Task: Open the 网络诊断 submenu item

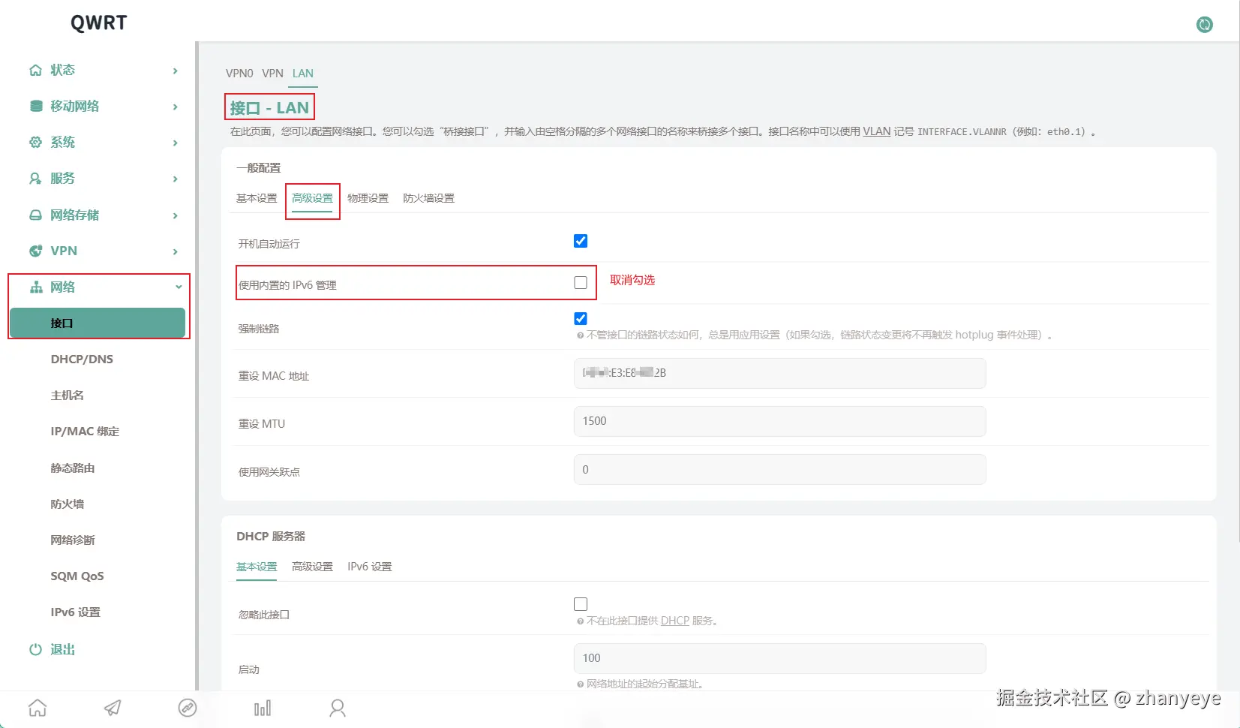Action: tap(72, 540)
